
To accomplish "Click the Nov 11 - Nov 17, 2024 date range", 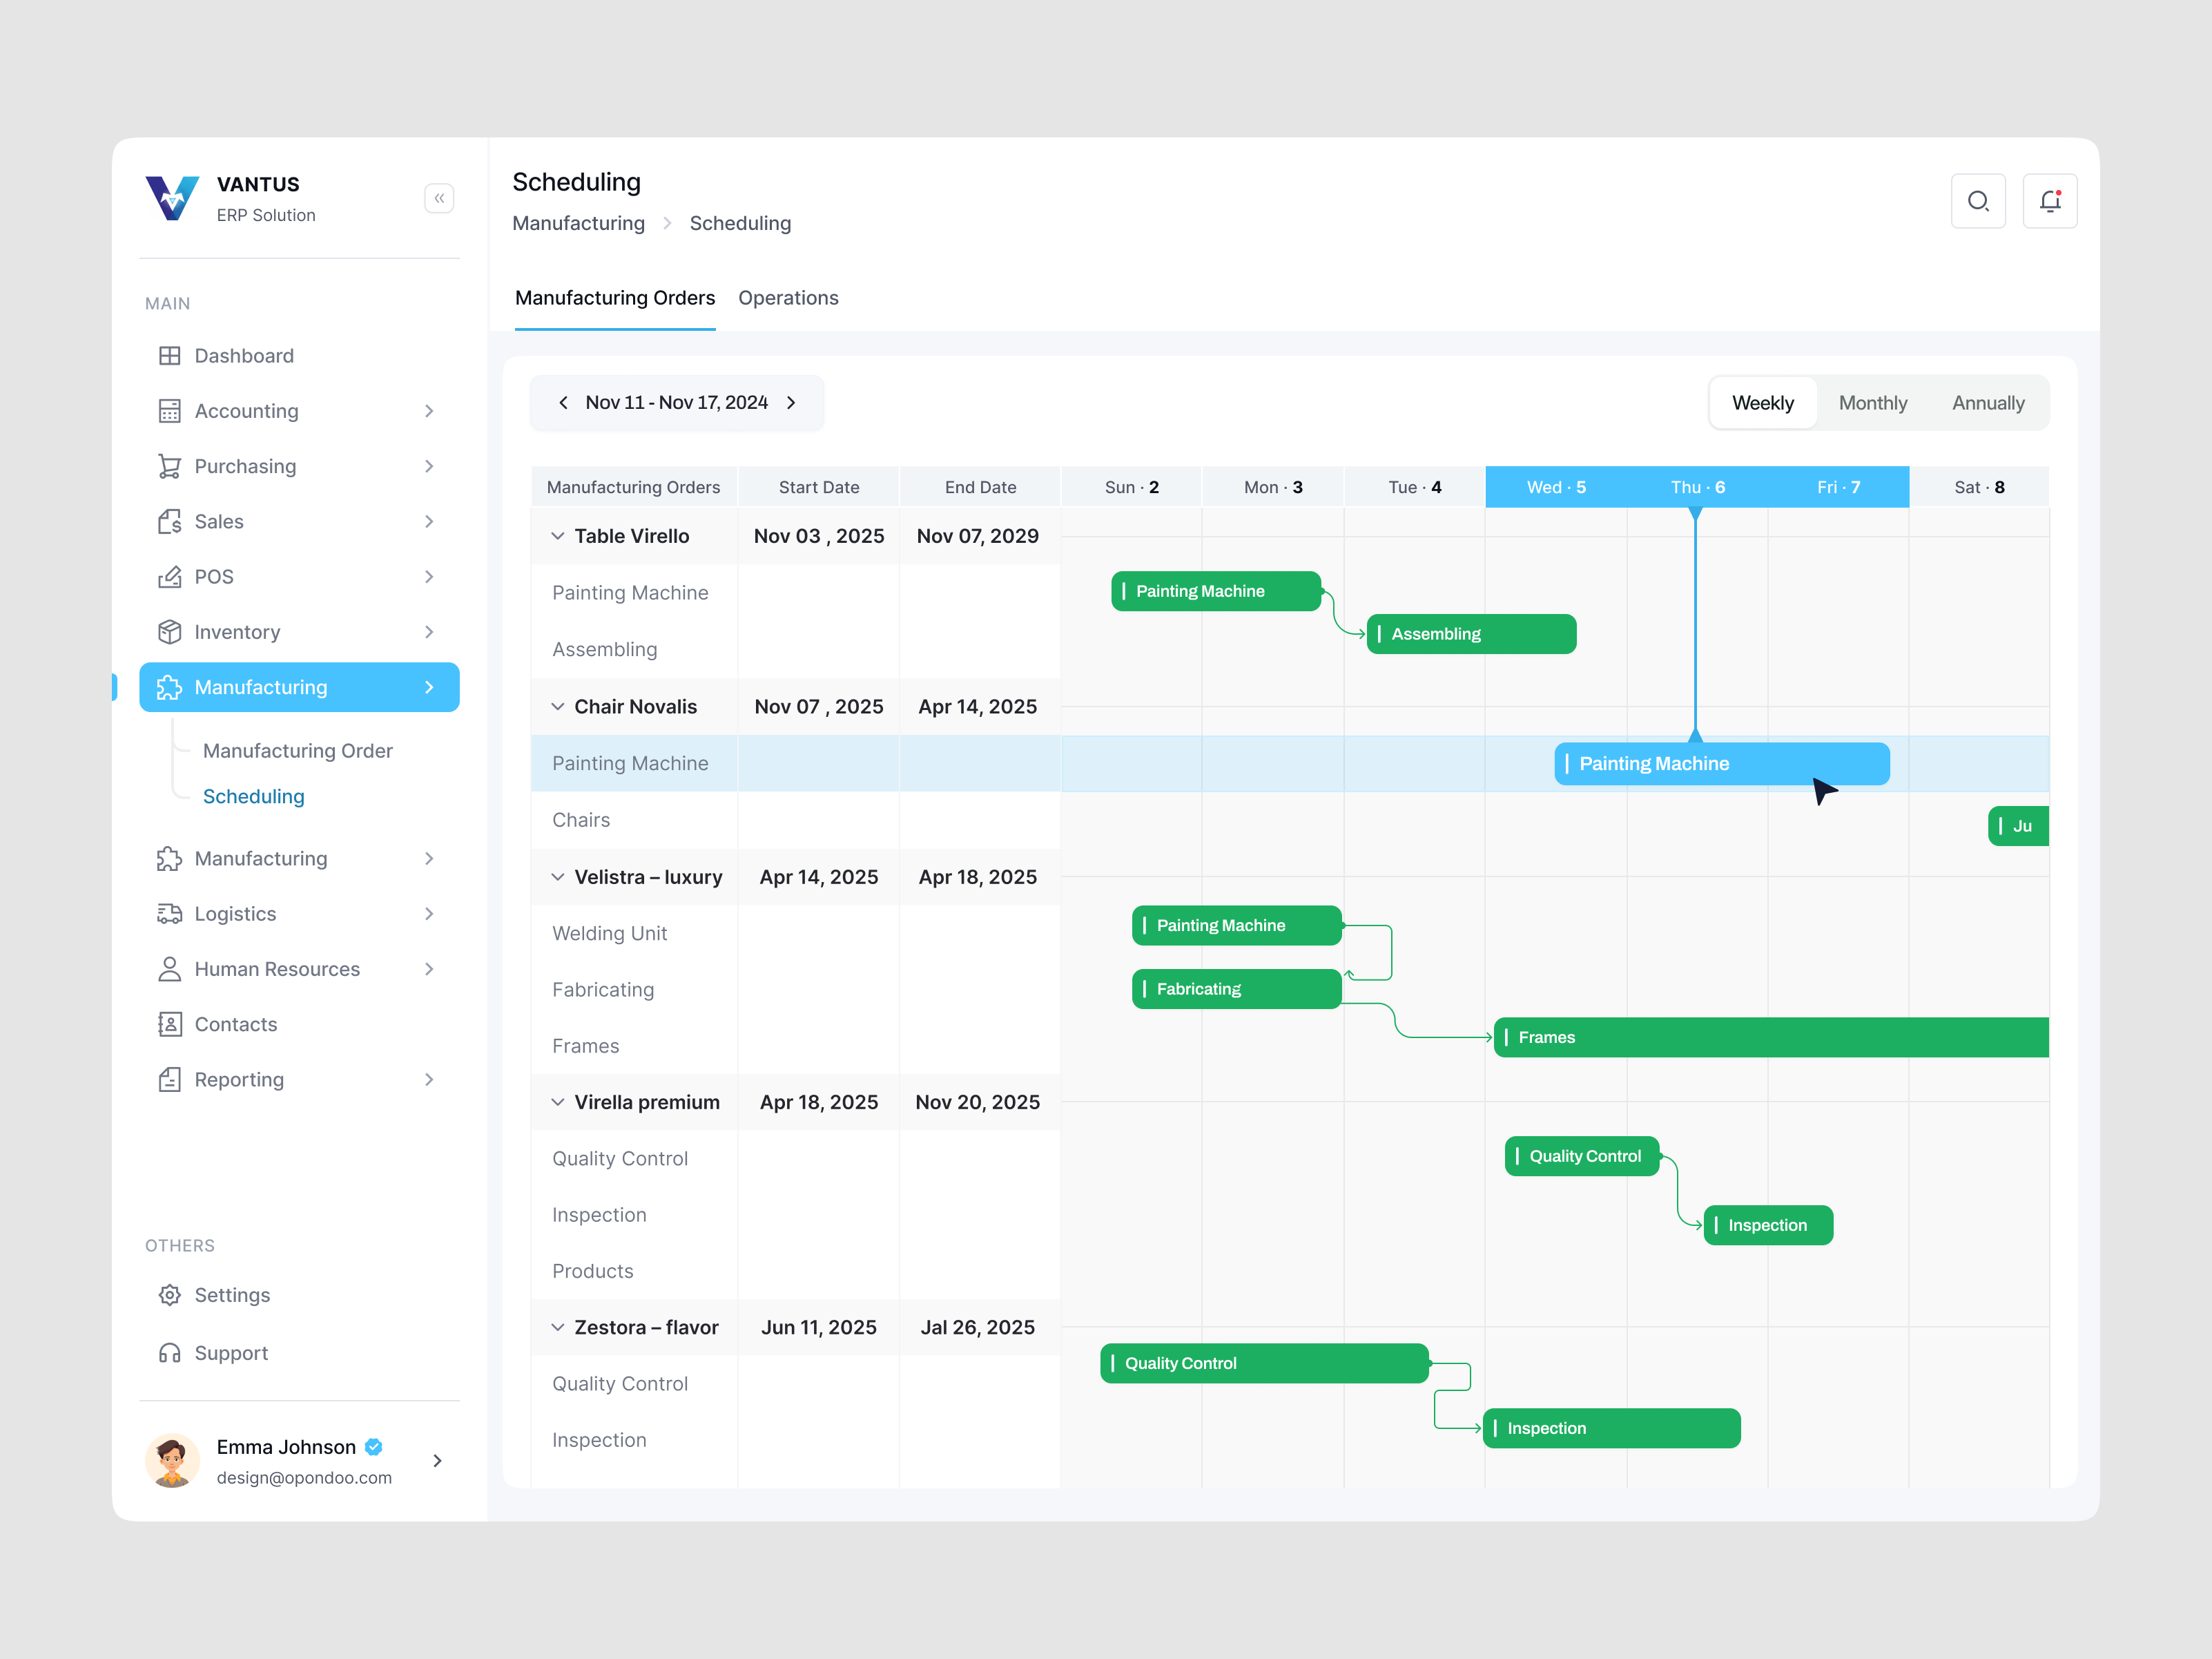I will point(677,402).
